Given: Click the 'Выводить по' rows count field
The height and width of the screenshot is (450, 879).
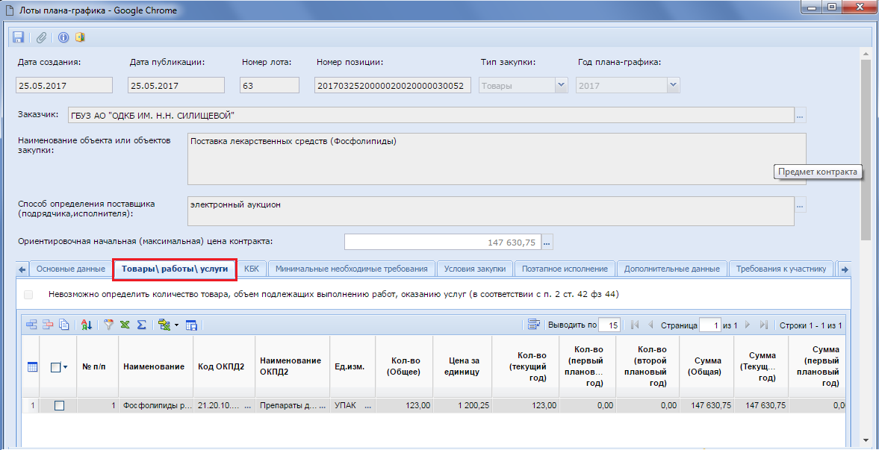Looking at the screenshot, I should pos(609,325).
